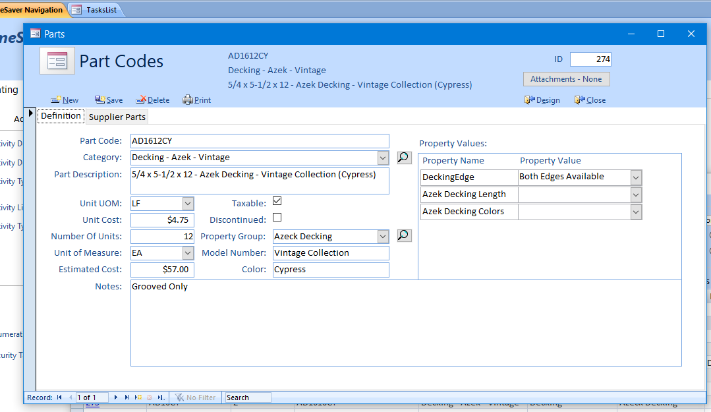This screenshot has height=412, width=711.
Task: Open the Azek Decking Colors dropdown
Action: point(635,212)
